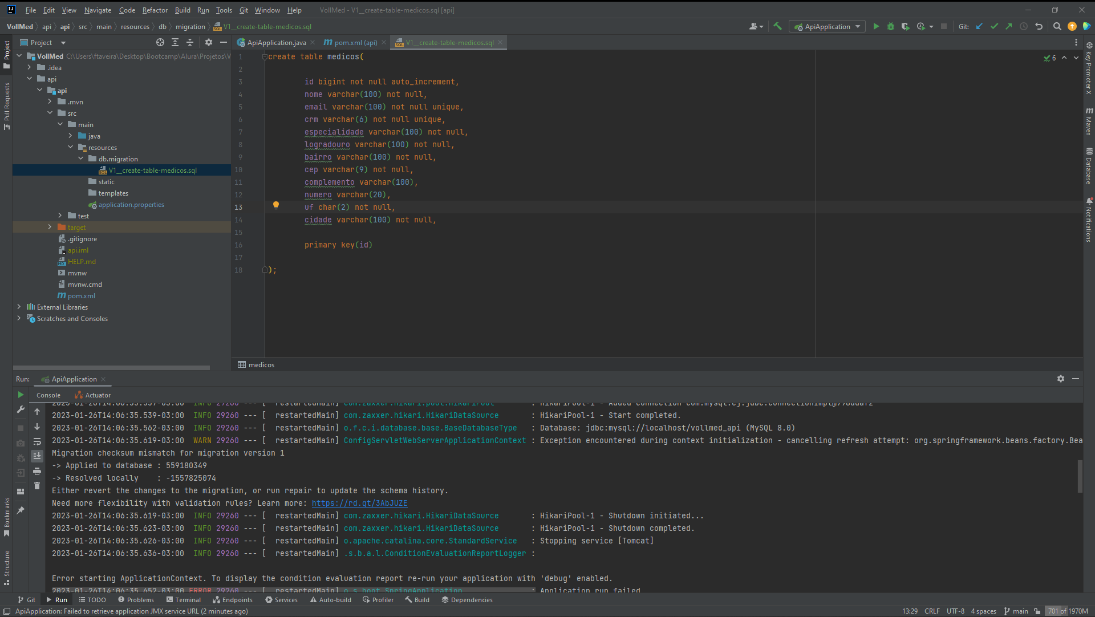
Task: Open the Dependencies tool window
Action: tap(467, 600)
